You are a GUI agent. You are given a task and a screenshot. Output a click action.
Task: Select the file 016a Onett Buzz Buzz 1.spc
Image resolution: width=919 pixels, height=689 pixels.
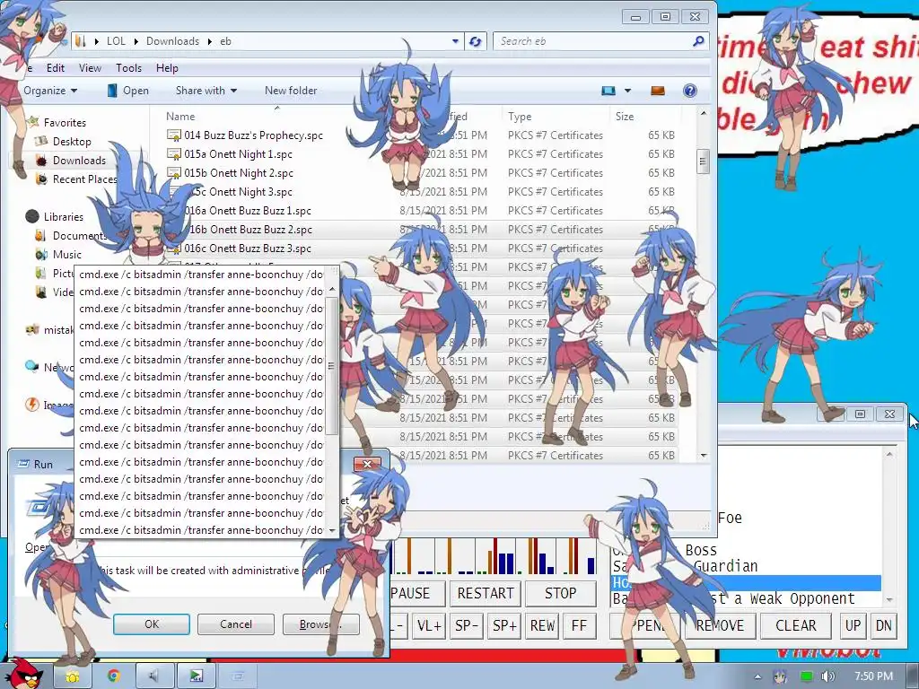(x=248, y=211)
